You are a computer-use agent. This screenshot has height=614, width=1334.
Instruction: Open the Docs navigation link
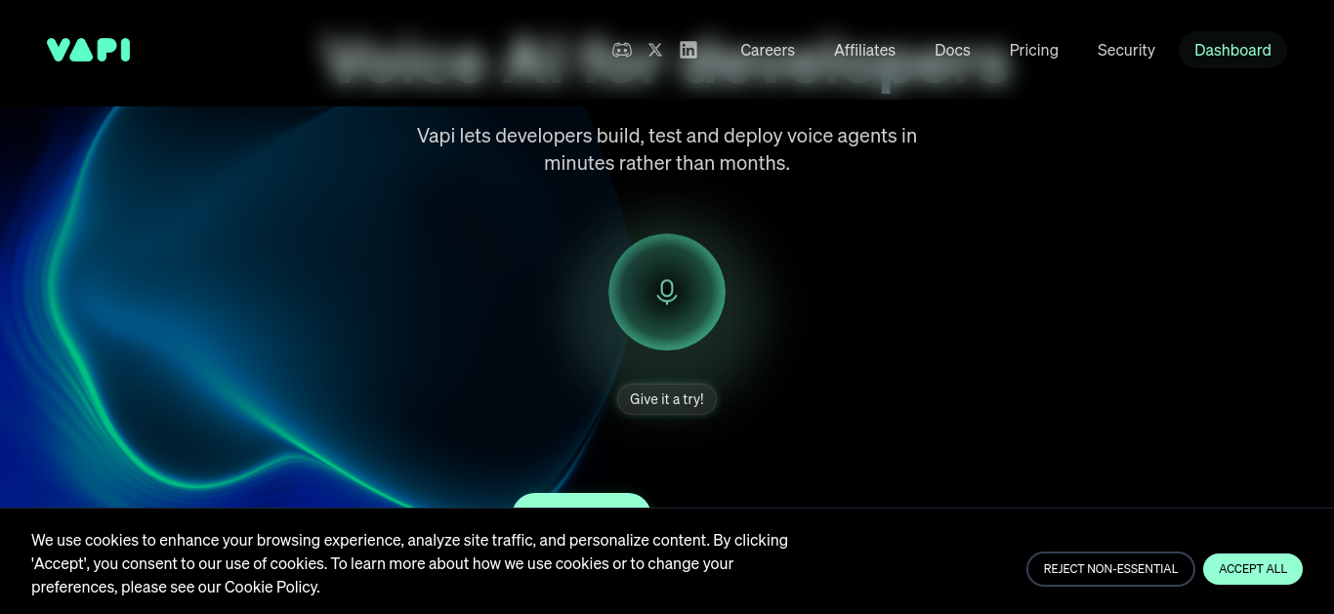pyautogui.click(x=952, y=50)
